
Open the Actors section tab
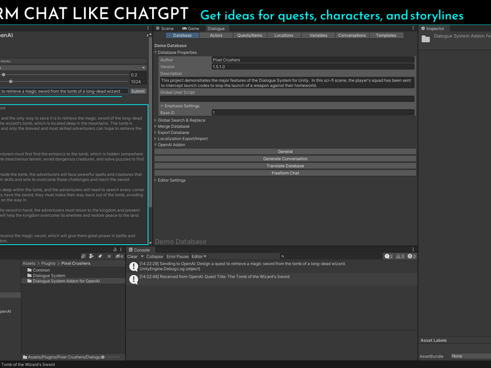[216, 36]
